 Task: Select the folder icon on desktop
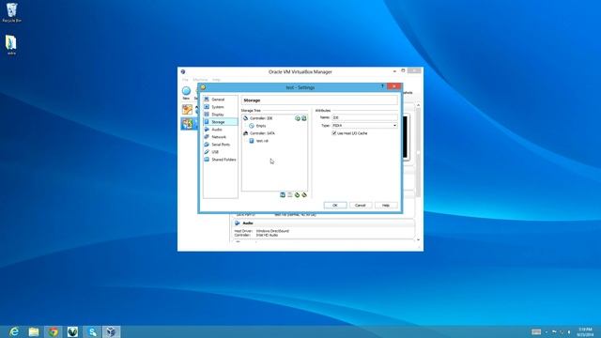[11, 45]
